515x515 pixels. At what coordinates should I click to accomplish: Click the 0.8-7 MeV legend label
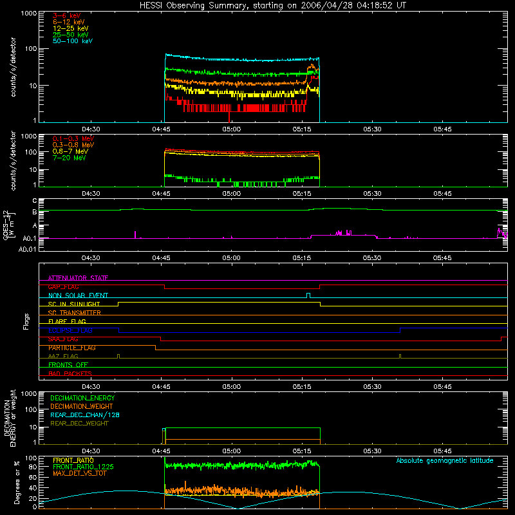point(70,151)
